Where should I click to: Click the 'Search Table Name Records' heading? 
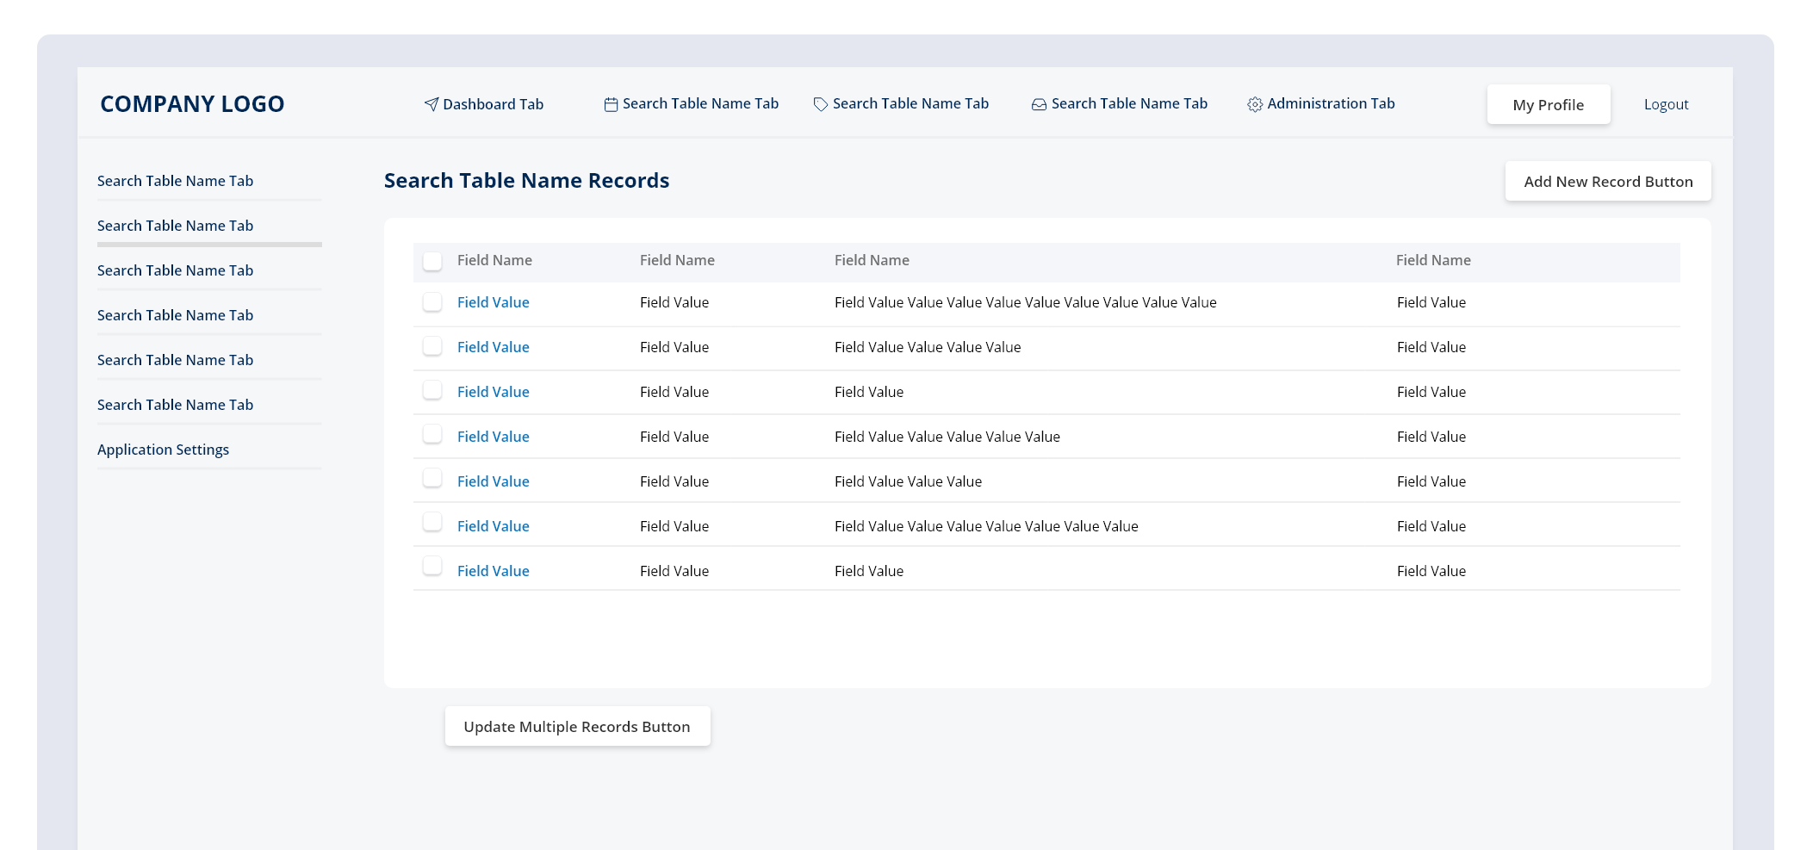(x=526, y=181)
